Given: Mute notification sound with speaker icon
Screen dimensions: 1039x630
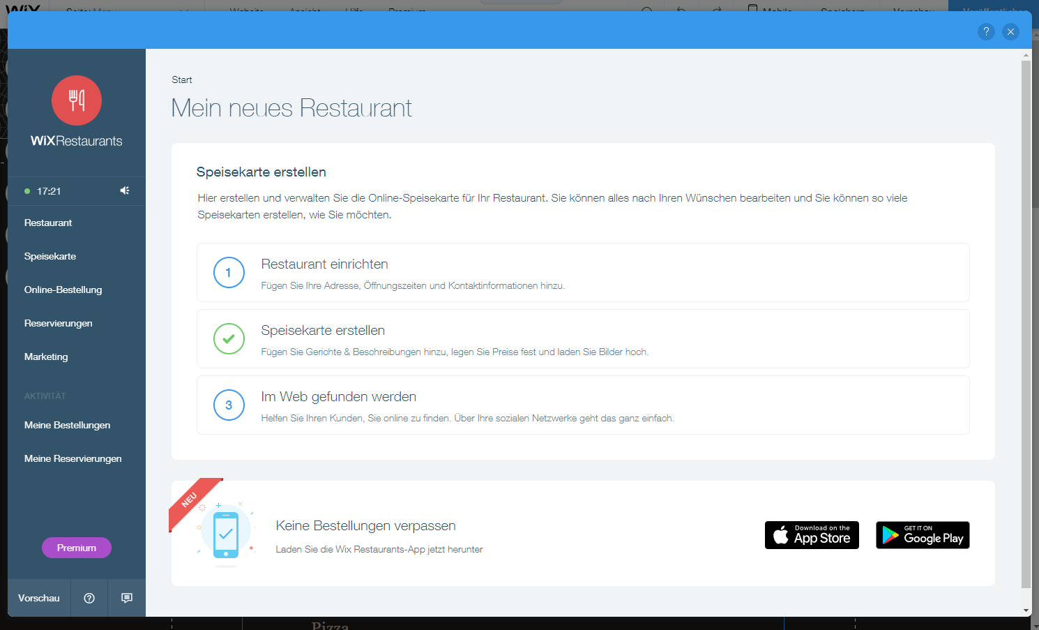Looking at the screenshot, I should [125, 190].
